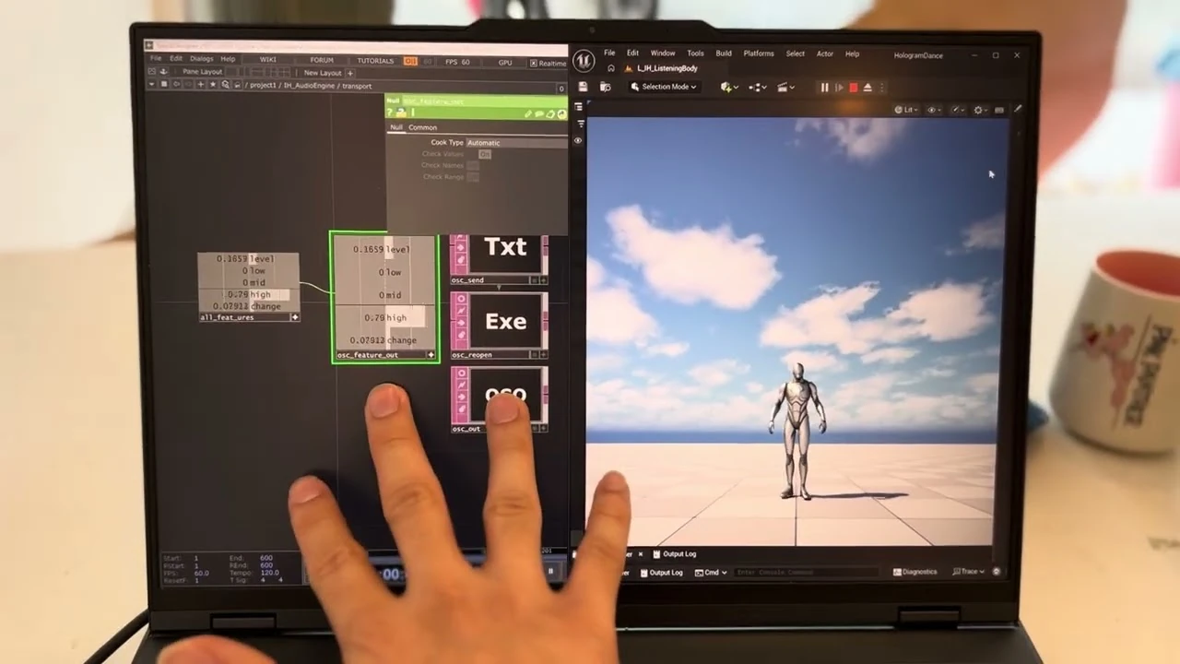1180x664 pixels.
Task: Click the project1 path segment
Action: [264, 86]
